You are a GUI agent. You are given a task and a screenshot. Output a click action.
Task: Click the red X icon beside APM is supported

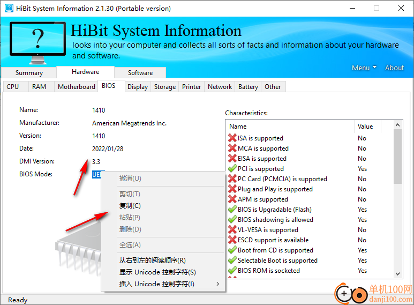pyautogui.click(x=232, y=199)
